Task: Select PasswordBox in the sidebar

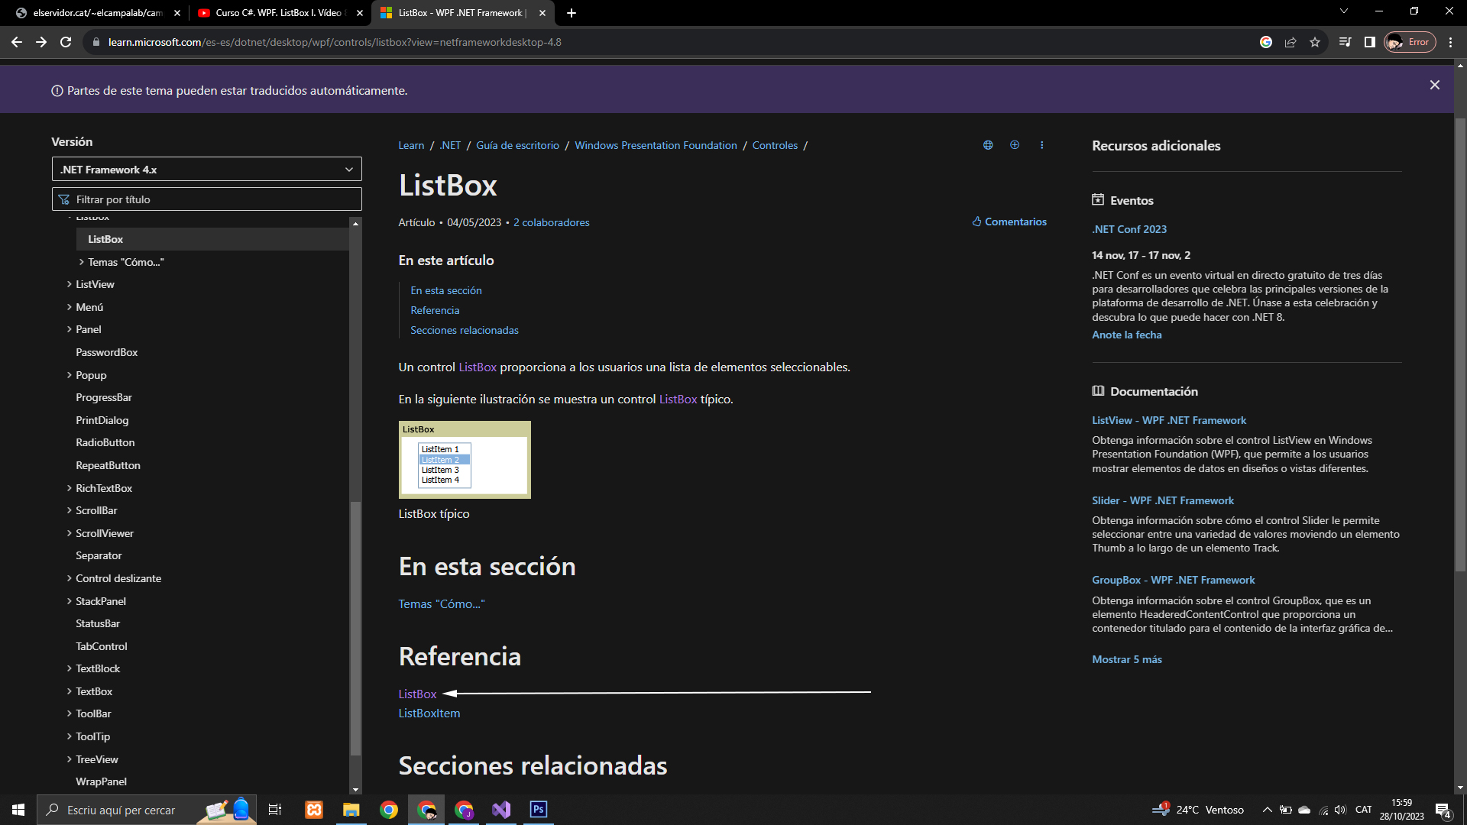Action: pos(106,352)
